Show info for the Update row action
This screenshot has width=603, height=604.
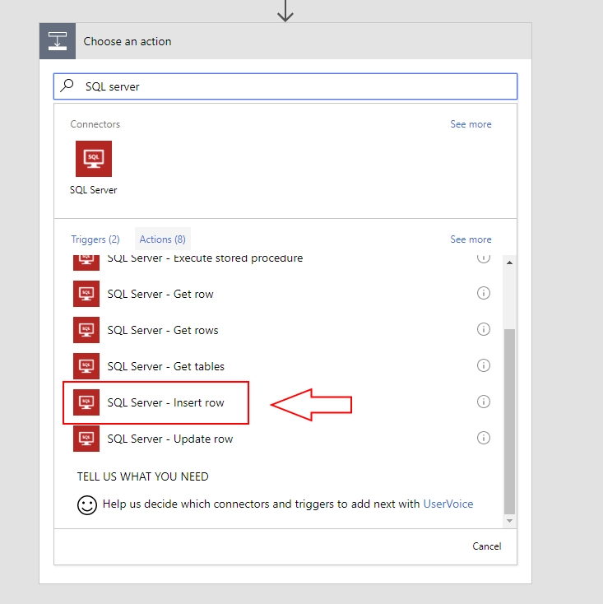pos(484,438)
